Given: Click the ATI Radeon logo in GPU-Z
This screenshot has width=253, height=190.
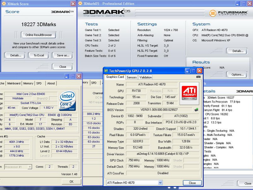Looking at the screenshot, I should (189, 93).
